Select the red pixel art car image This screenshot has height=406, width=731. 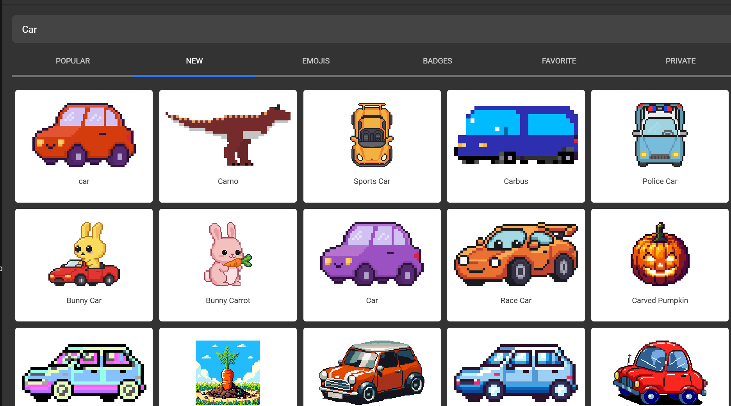click(84, 135)
